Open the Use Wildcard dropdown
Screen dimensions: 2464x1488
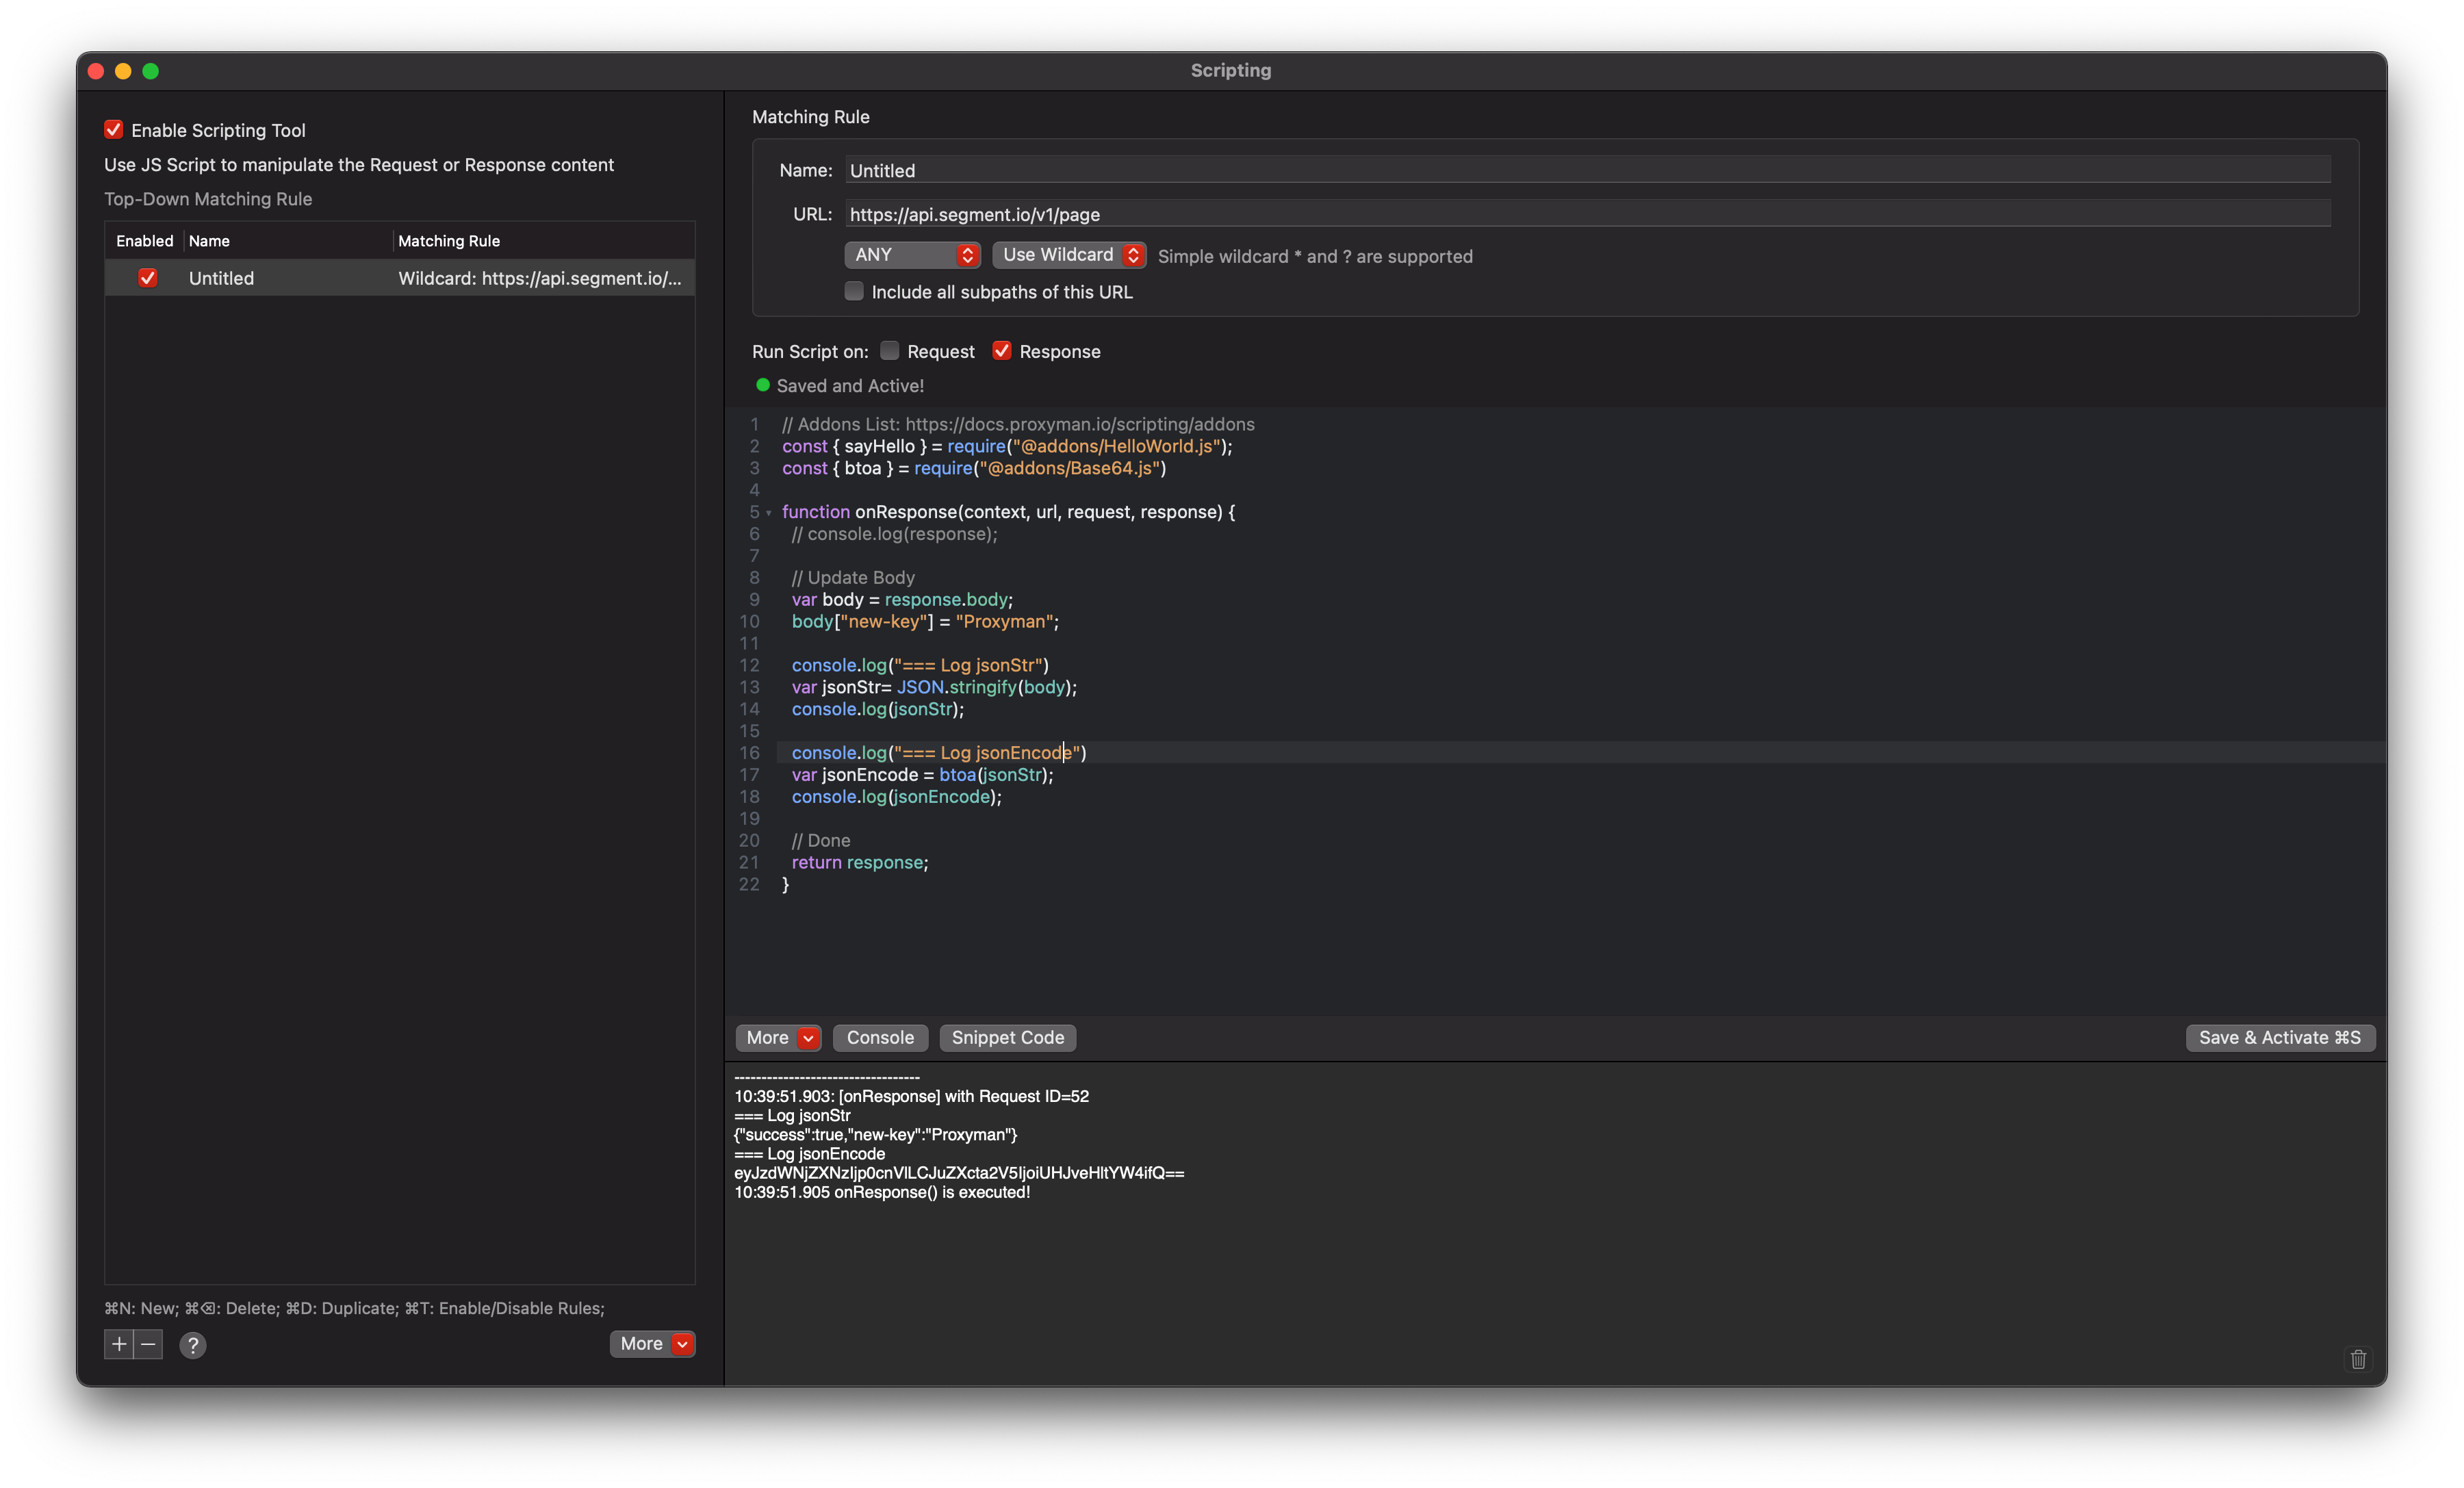1068,255
